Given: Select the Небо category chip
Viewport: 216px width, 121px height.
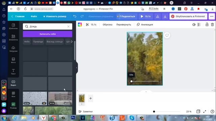Looking at the screenshot, I should [x=27, y=42].
